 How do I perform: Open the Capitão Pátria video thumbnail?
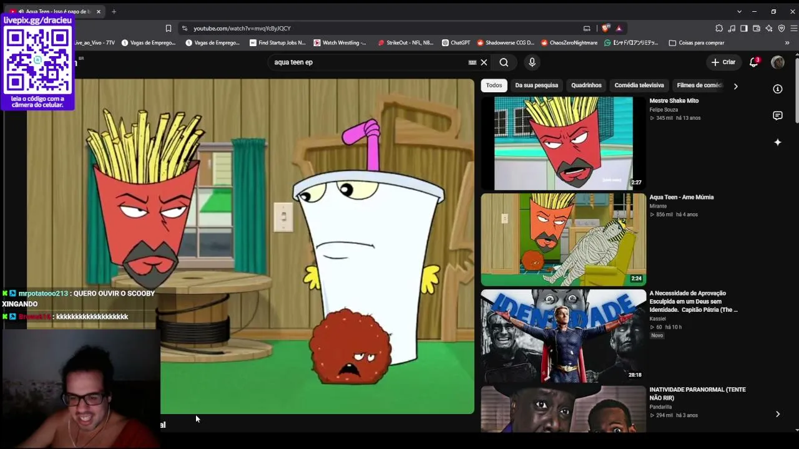564,336
